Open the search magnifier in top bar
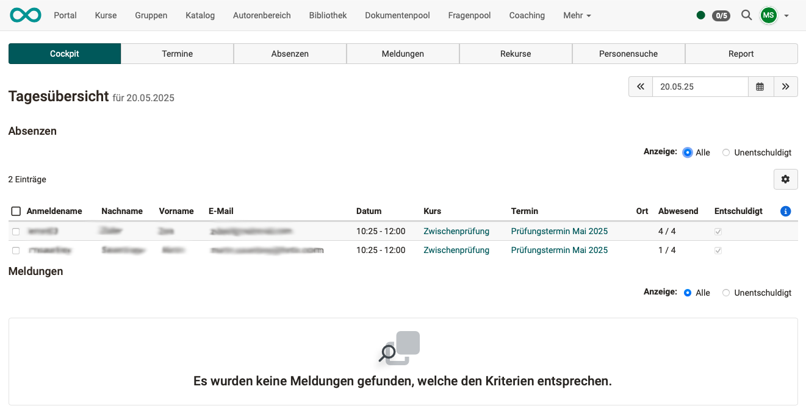The width and height of the screenshot is (806, 414). [746, 15]
